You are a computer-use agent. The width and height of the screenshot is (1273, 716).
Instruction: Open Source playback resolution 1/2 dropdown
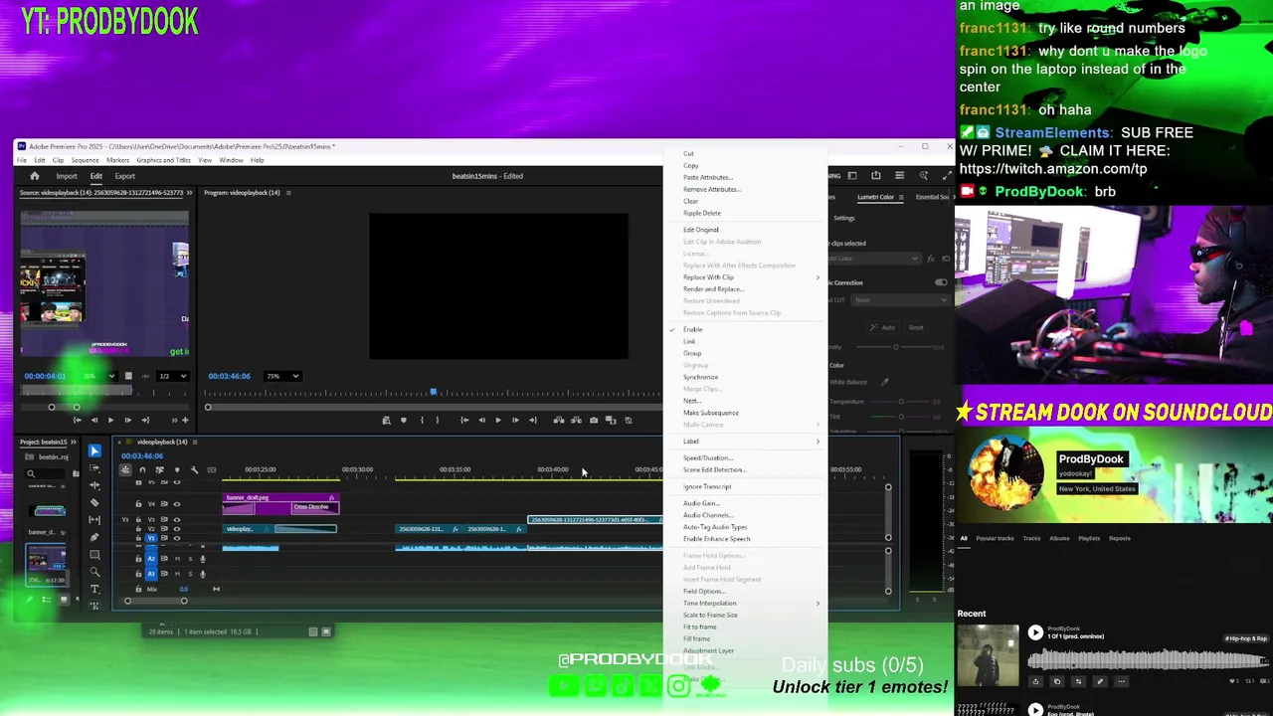coord(173,376)
